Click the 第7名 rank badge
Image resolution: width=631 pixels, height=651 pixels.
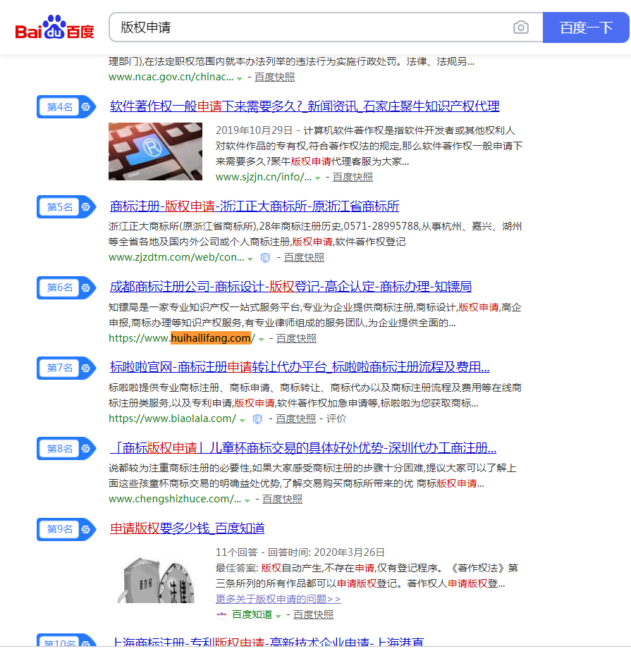click(x=66, y=368)
